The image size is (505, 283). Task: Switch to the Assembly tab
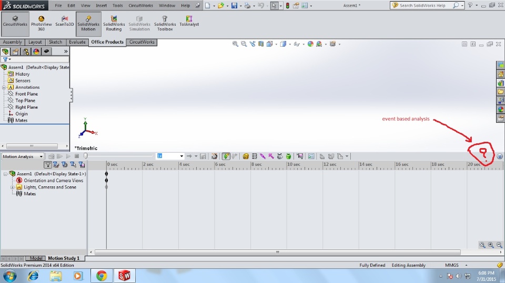[x=12, y=42]
